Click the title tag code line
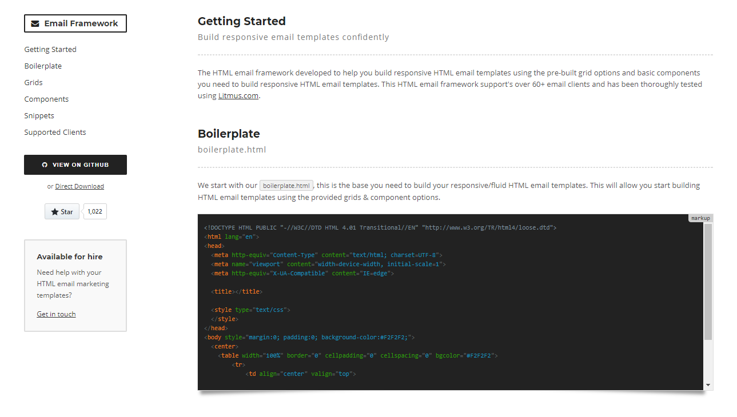This screenshot has width=737, height=417. click(237, 291)
